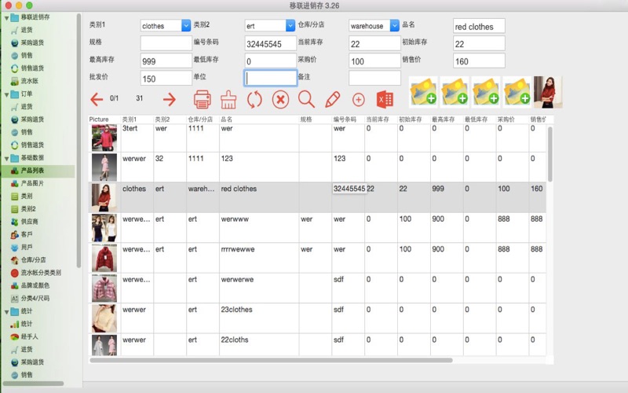Click the magnifying glass search icon

[306, 99]
